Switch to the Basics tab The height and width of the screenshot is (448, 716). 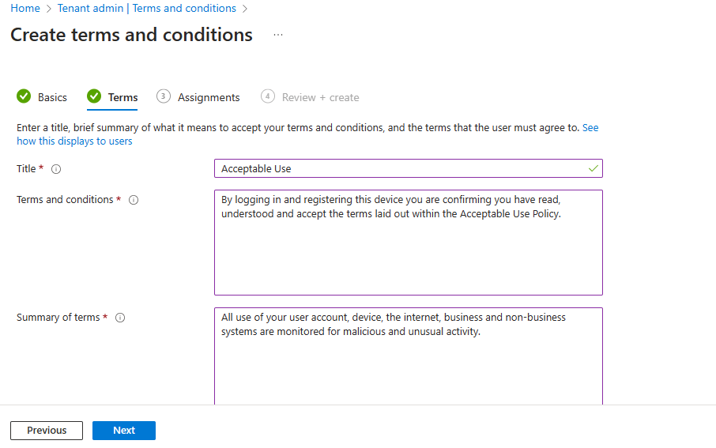tap(52, 98)
